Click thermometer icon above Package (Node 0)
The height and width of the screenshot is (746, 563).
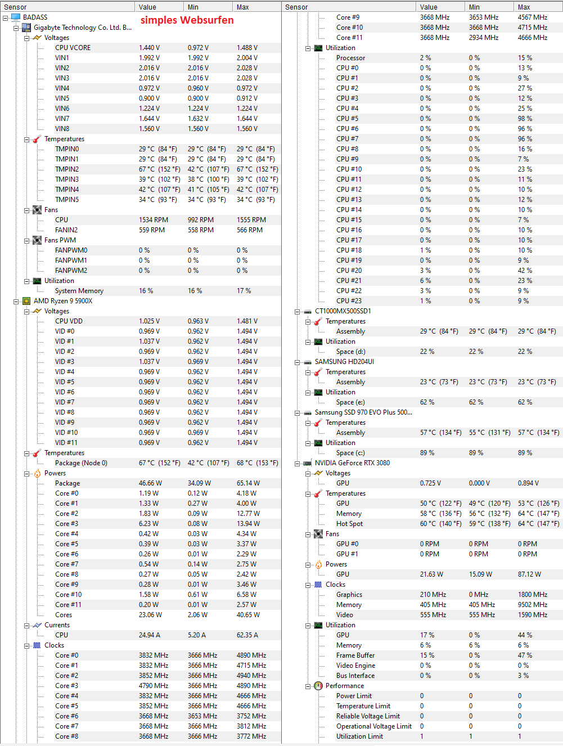point(37,453)
